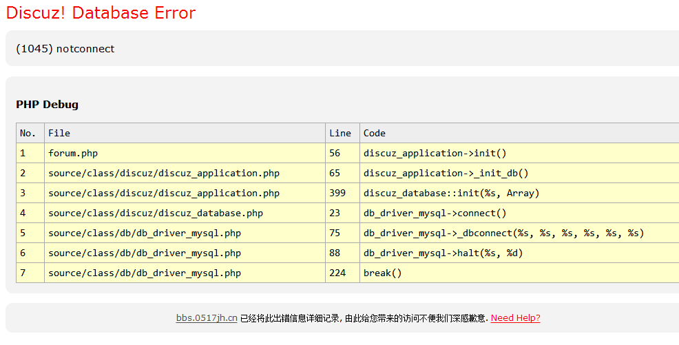
Task: Select the (1045) notconnect error message
Action: (65, 48)
